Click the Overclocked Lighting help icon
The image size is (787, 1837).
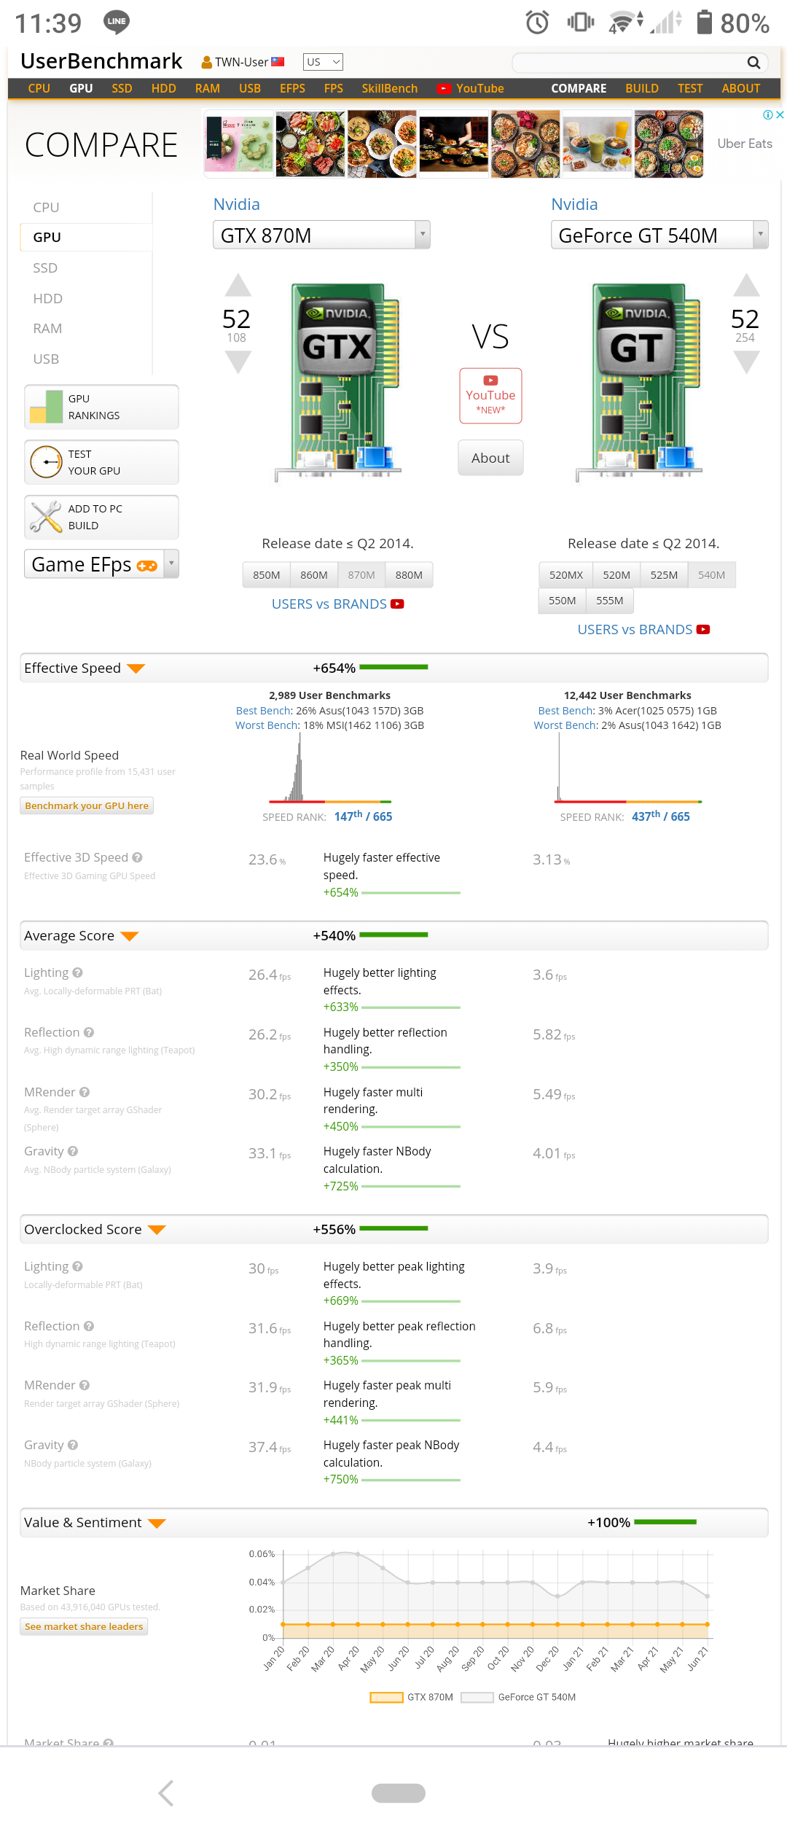[78, 1266]
